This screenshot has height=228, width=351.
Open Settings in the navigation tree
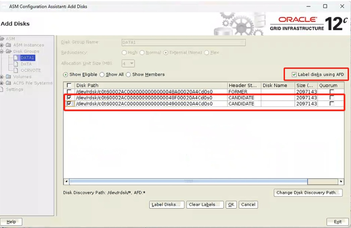[14, 89]
